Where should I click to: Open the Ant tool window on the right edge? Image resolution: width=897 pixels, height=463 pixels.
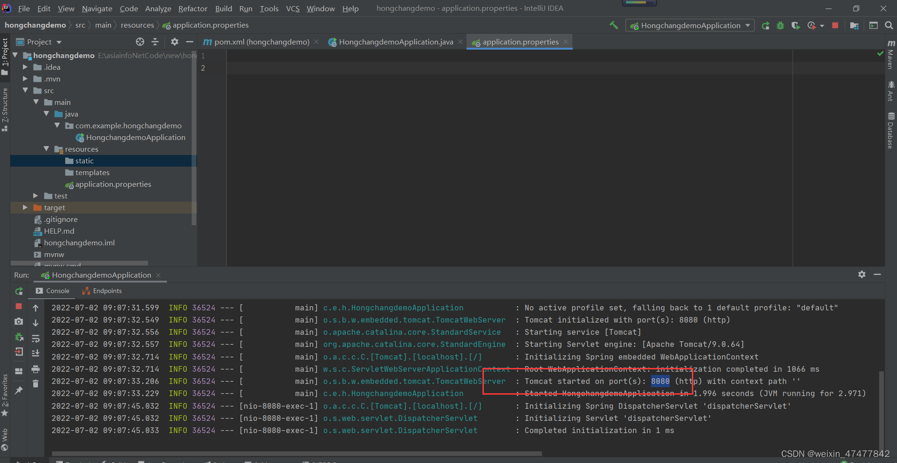[891, 91]
